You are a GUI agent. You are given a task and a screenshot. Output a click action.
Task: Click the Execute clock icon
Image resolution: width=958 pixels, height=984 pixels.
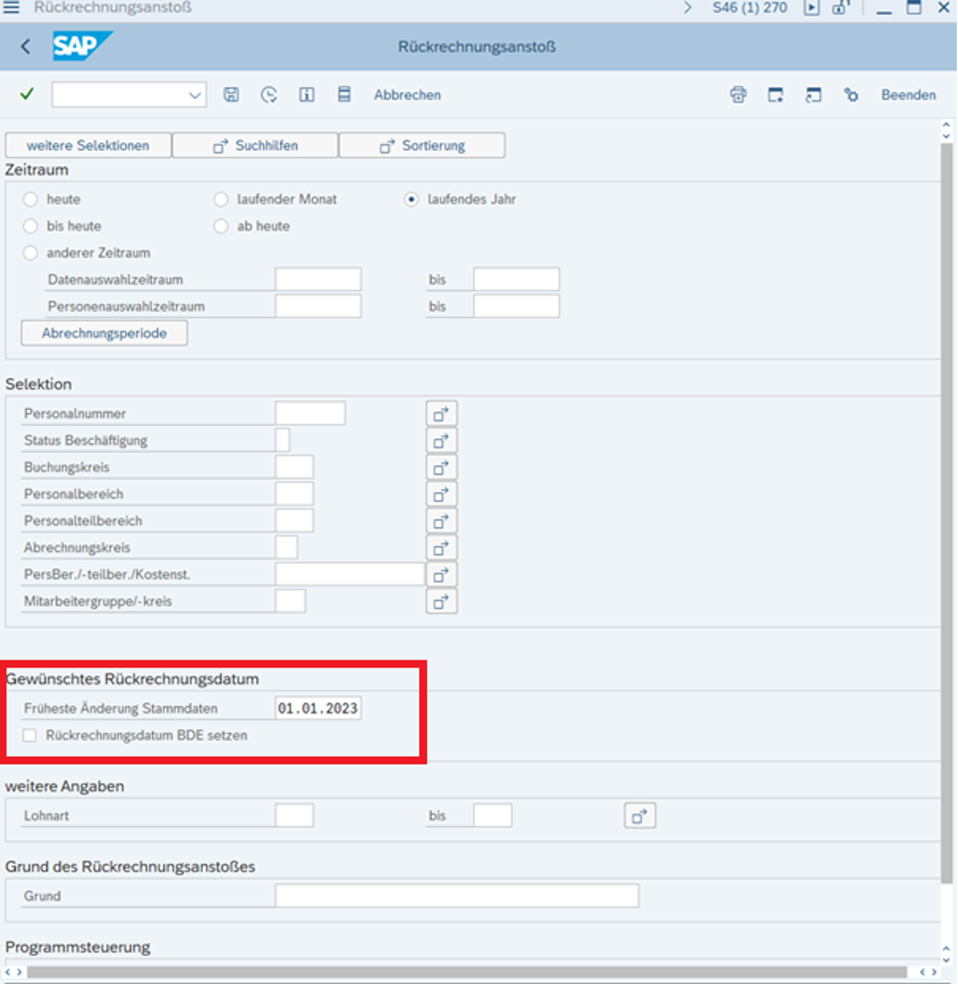pyautogui.click(x=268, y=95)
